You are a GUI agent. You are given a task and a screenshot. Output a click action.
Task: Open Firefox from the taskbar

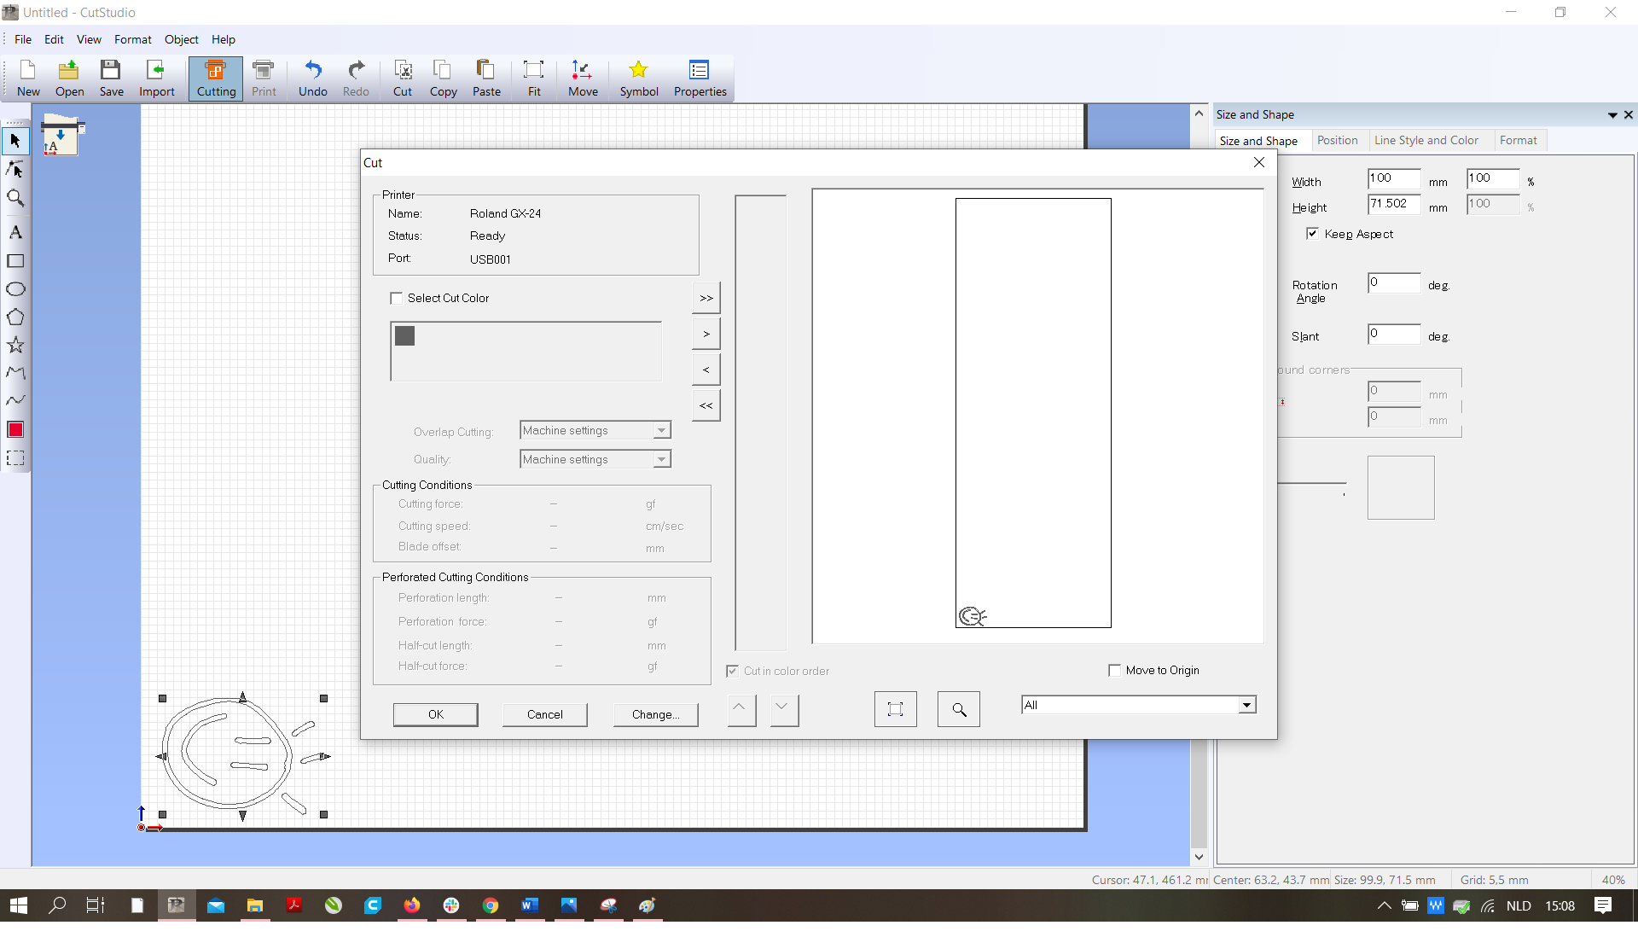pyautogui.click(x=412, y=905)
